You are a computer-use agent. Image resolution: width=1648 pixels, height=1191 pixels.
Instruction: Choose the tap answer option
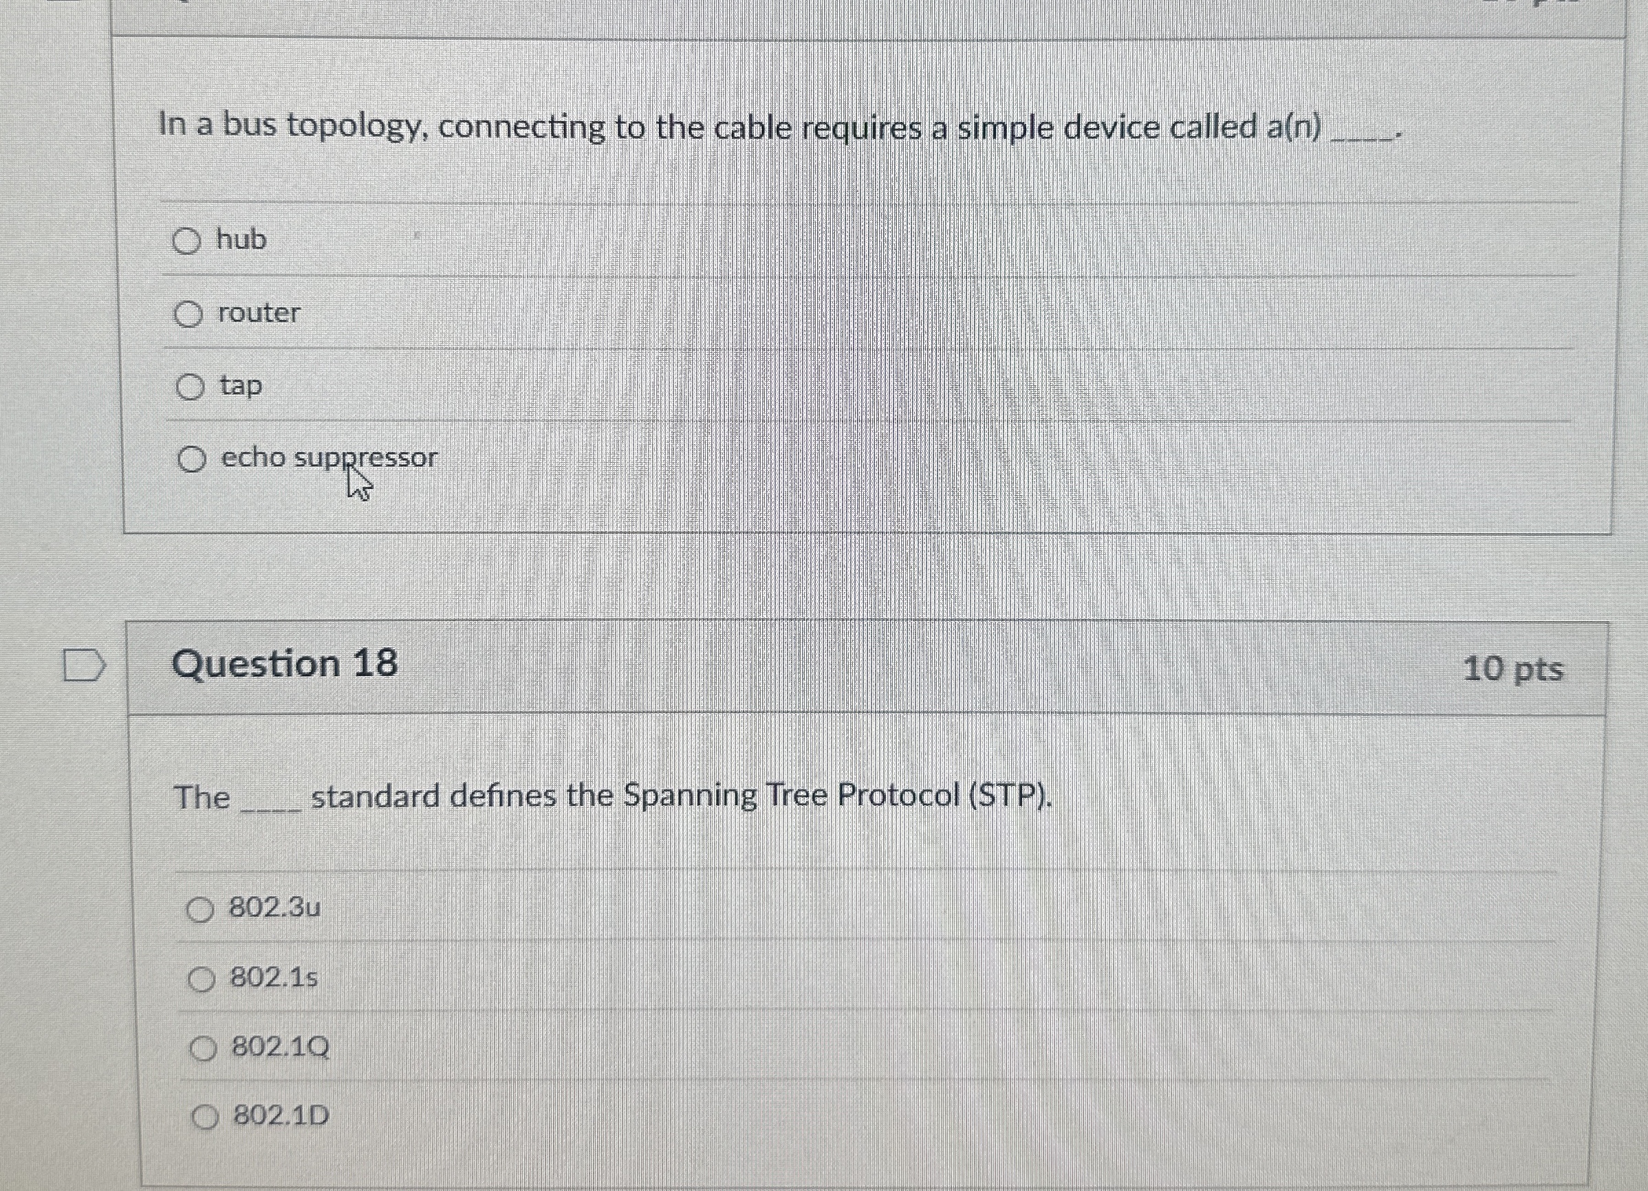(191, 386)
